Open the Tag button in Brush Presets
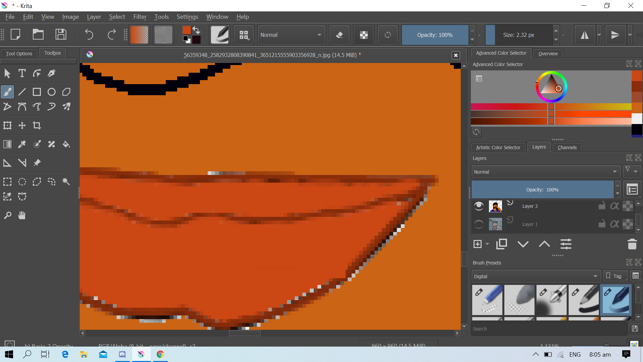Viewport: 643px width, 362px height. (615, 276)
